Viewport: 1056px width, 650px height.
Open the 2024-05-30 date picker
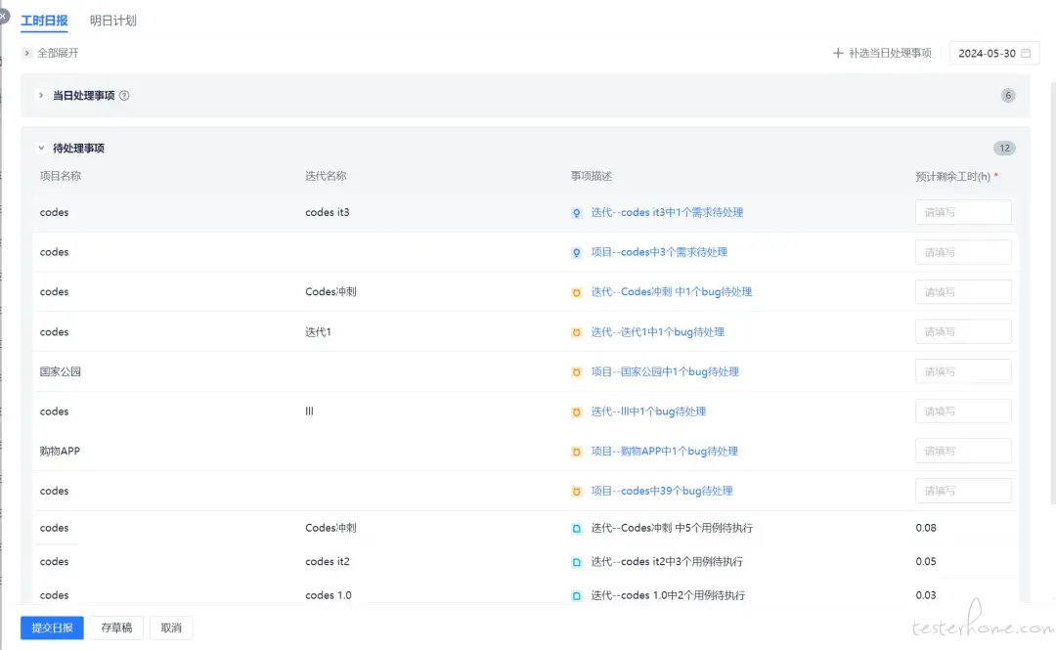coord(994,53)
